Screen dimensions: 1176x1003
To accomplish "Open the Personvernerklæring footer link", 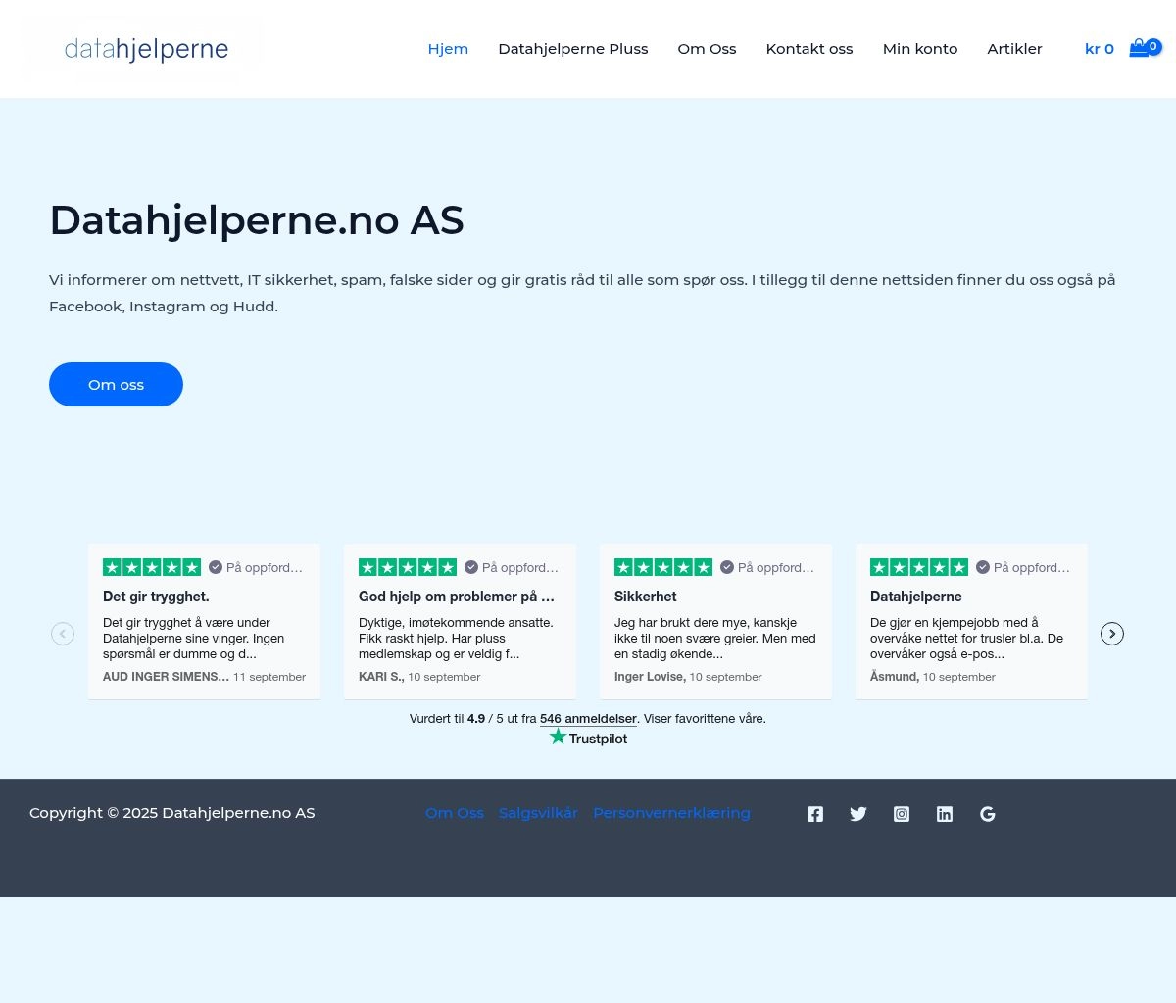I will pos(671,813).
